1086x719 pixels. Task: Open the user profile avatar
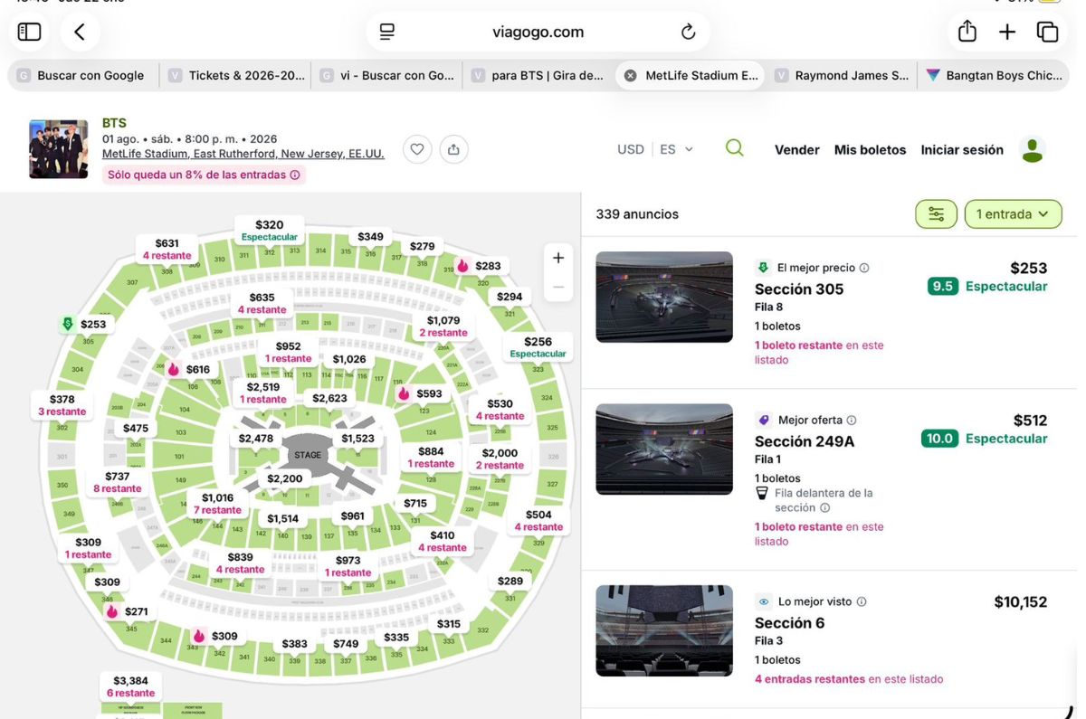(x=1033, y=149)
